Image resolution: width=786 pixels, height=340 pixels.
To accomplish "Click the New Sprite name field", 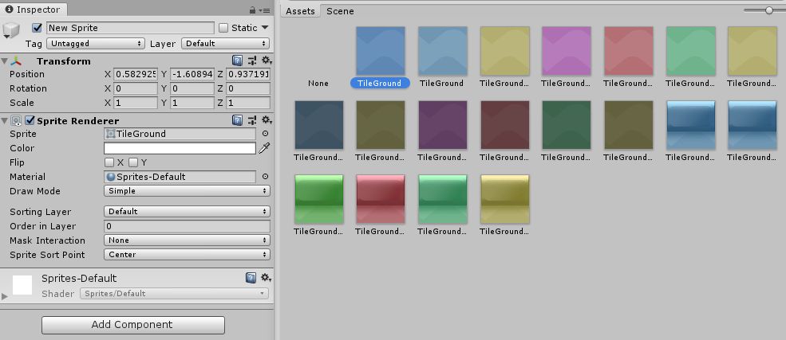I will click(x=130, y=28).
